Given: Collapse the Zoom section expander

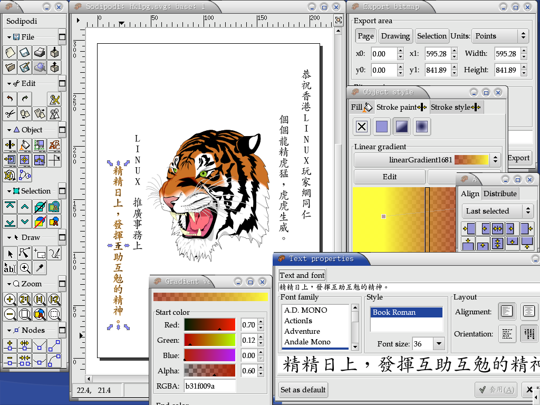Looking at the screenshot, I should [x=9, y=284].
